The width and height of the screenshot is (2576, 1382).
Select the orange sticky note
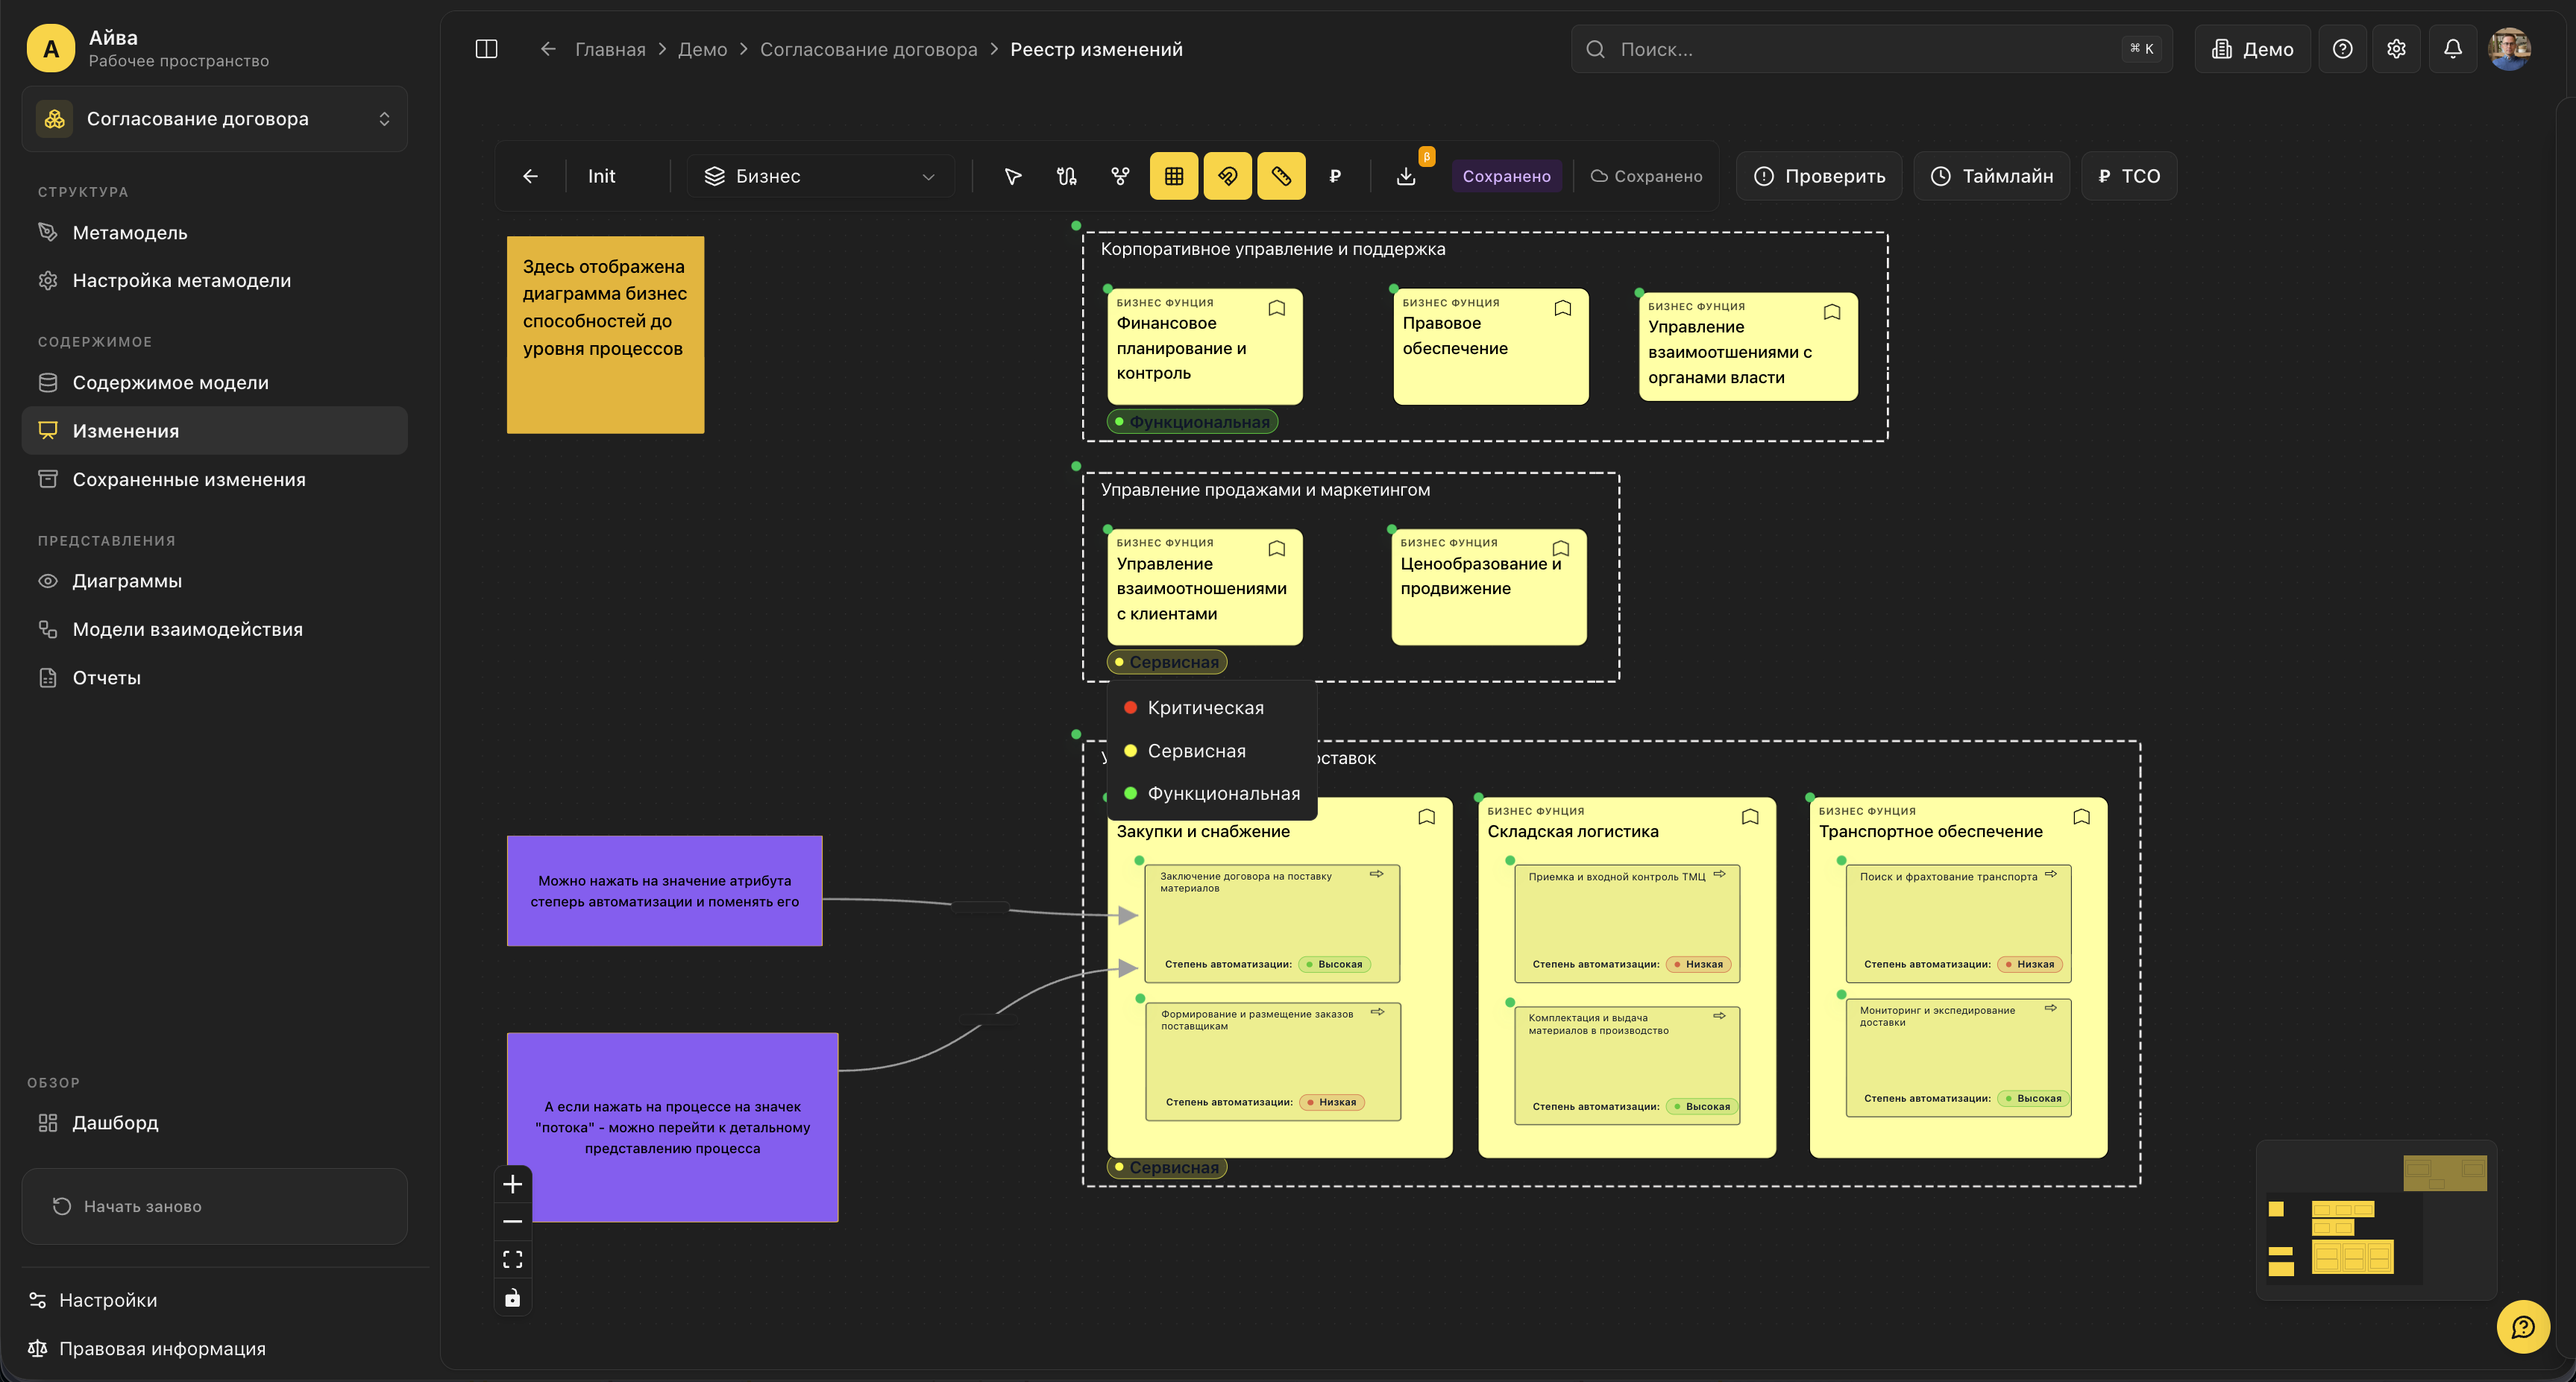click(605, 335)
